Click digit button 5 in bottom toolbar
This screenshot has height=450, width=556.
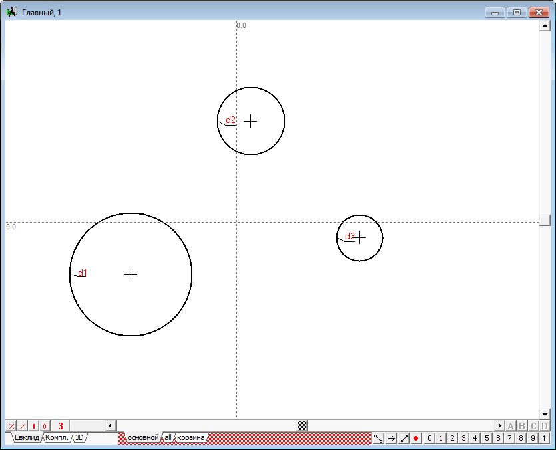[x=487, y=438]
